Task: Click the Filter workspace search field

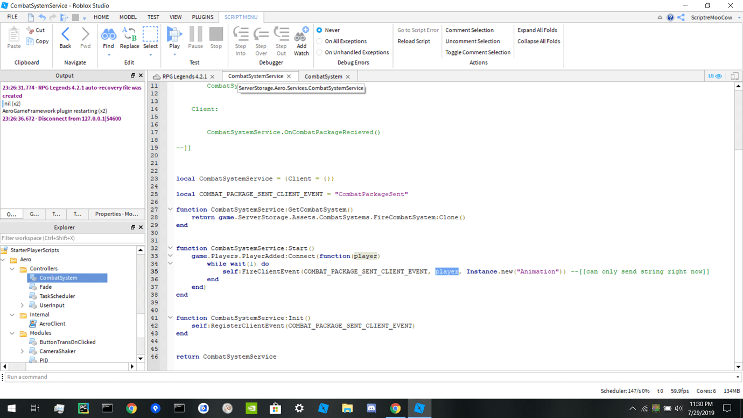Action: point(72,238)
